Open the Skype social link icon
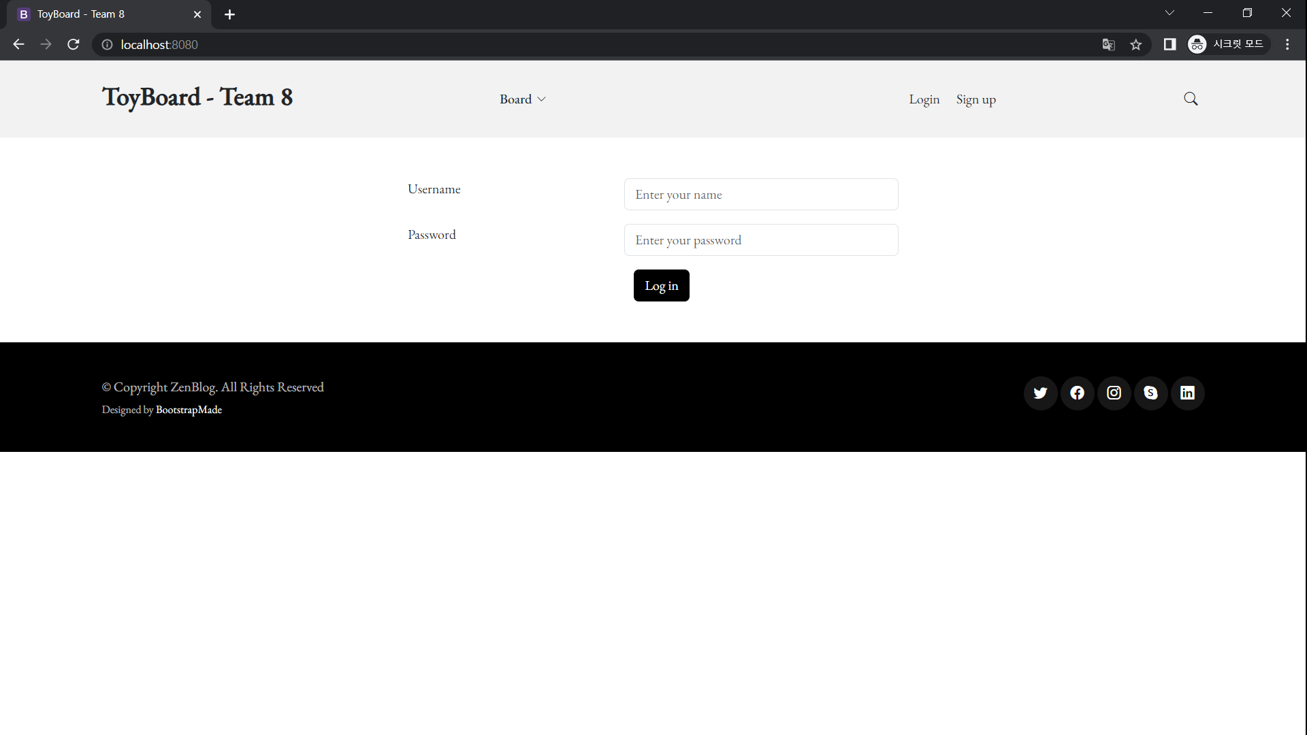 (x=1150, y=393)
